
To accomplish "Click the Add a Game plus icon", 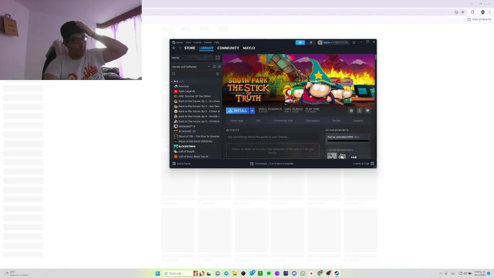I will [174, 164].
